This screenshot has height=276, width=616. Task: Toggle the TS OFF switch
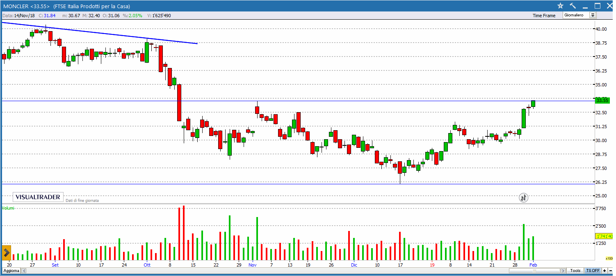point(593,271)
